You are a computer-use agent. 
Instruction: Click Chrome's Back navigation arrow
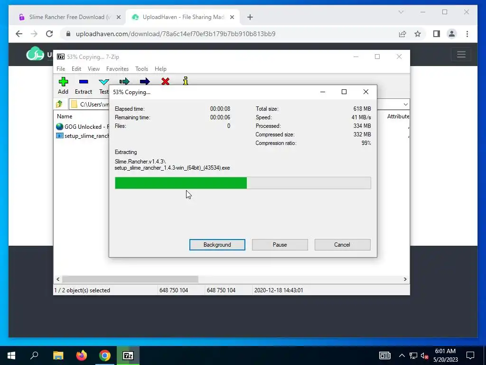tap(19, 34)
